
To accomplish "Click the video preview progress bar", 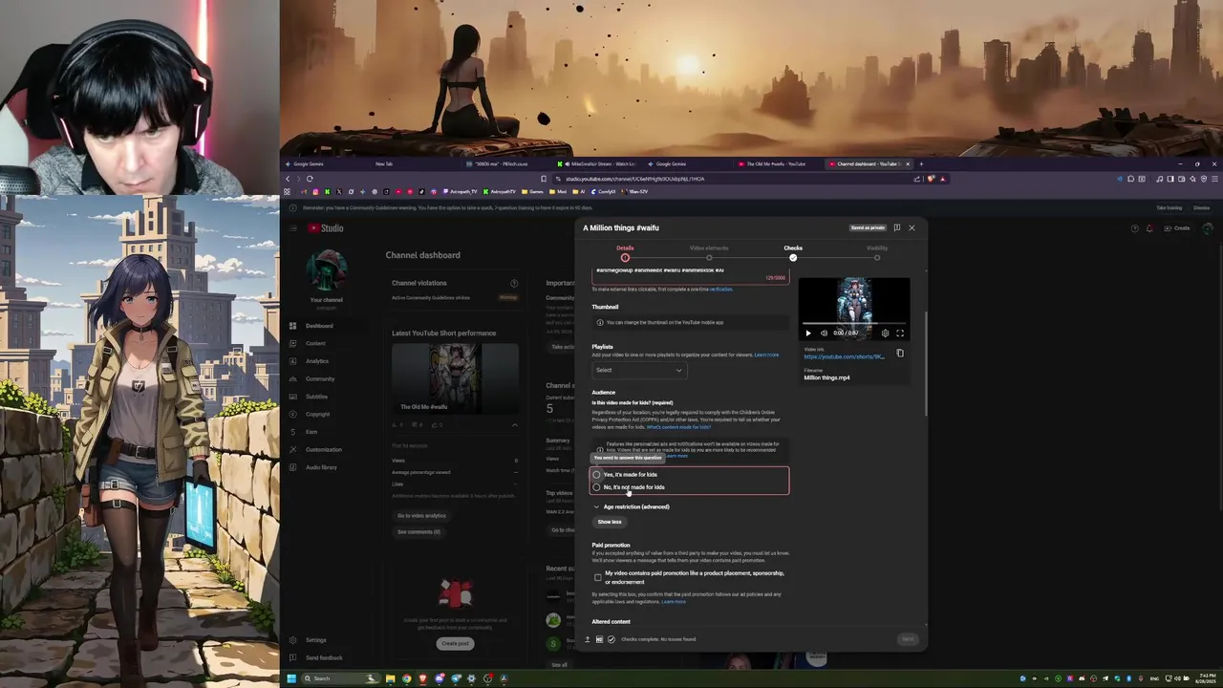I will click(854, 324).
